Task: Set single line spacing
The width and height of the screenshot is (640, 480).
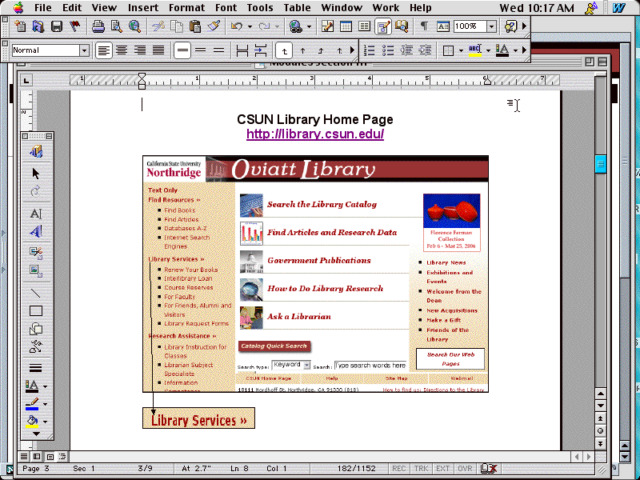Action: coord(182,50)
